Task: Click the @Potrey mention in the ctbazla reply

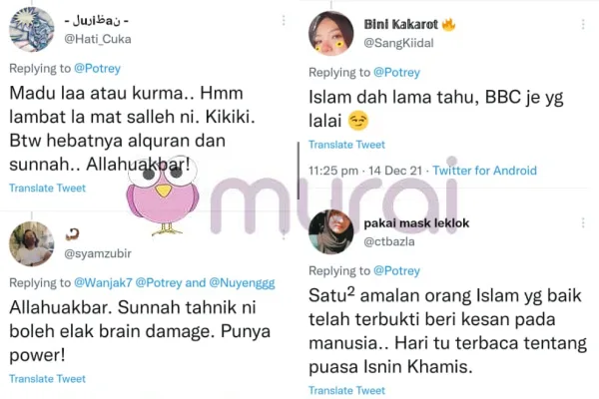Action: pos(397,270)
